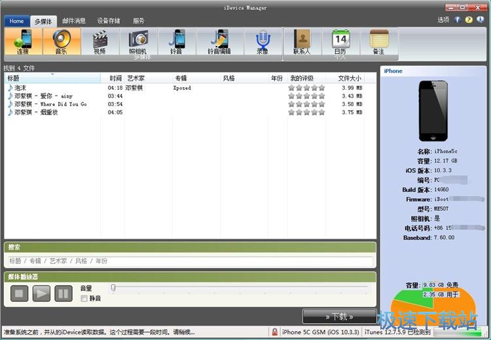Click the 下载 download button
The width and height of the screenshot is (491, 340).
[339, 316]
